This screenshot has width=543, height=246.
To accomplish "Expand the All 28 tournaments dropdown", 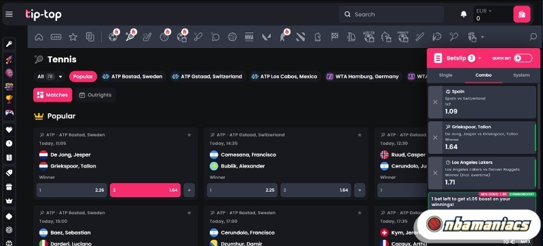I will 50,77.
